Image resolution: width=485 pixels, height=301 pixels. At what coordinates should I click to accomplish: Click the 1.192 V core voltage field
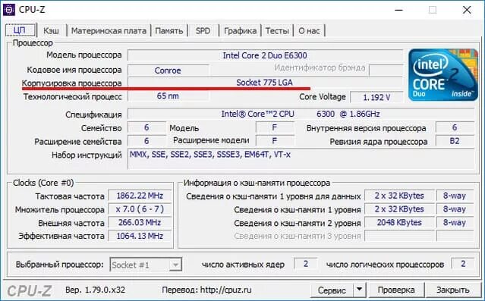[x=376, y=97]
